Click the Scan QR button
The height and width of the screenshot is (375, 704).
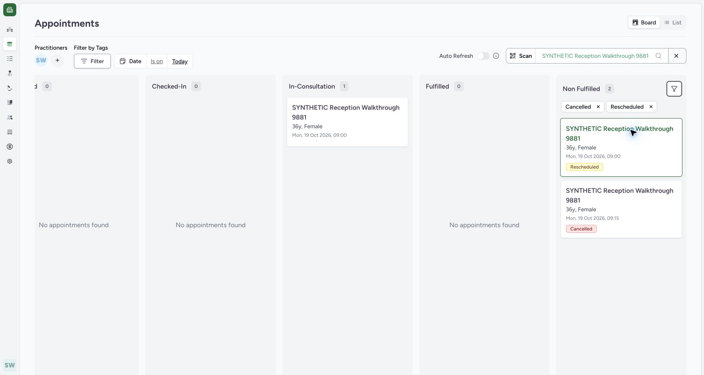pyautogui.click(x=521, y=56)
